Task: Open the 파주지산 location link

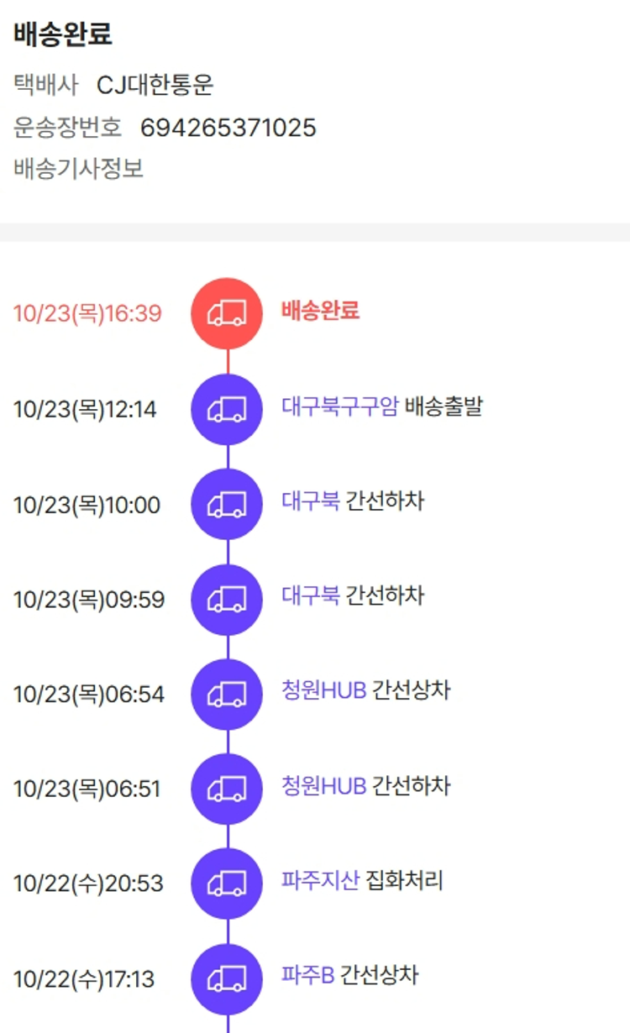Action: pos(321,881)
